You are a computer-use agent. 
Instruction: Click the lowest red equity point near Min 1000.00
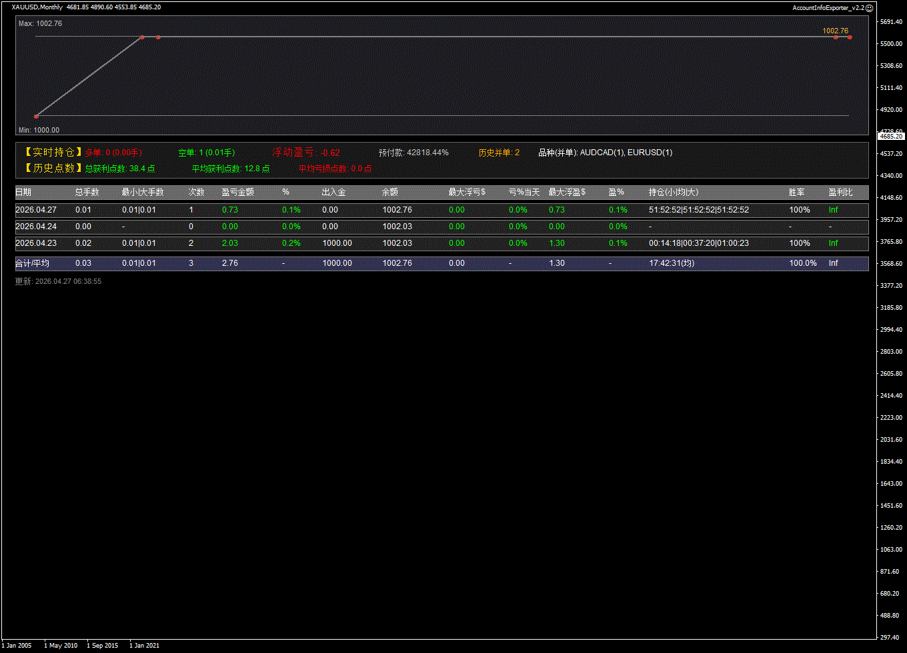click(36, 116)
